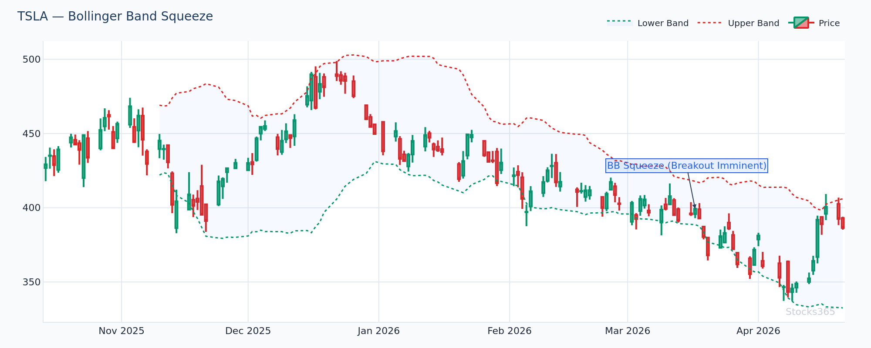This screenshot has height=348, width=871.
Task: Click the 350 y-axis tick label
Action: coord(31,282)
